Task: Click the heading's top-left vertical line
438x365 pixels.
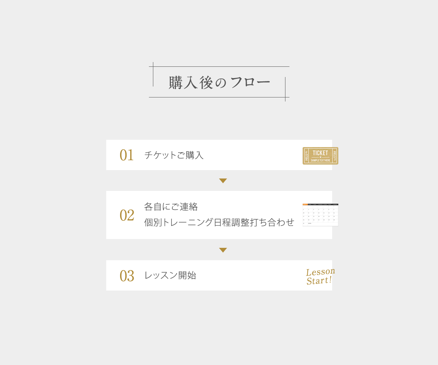Action: [153, 74]
